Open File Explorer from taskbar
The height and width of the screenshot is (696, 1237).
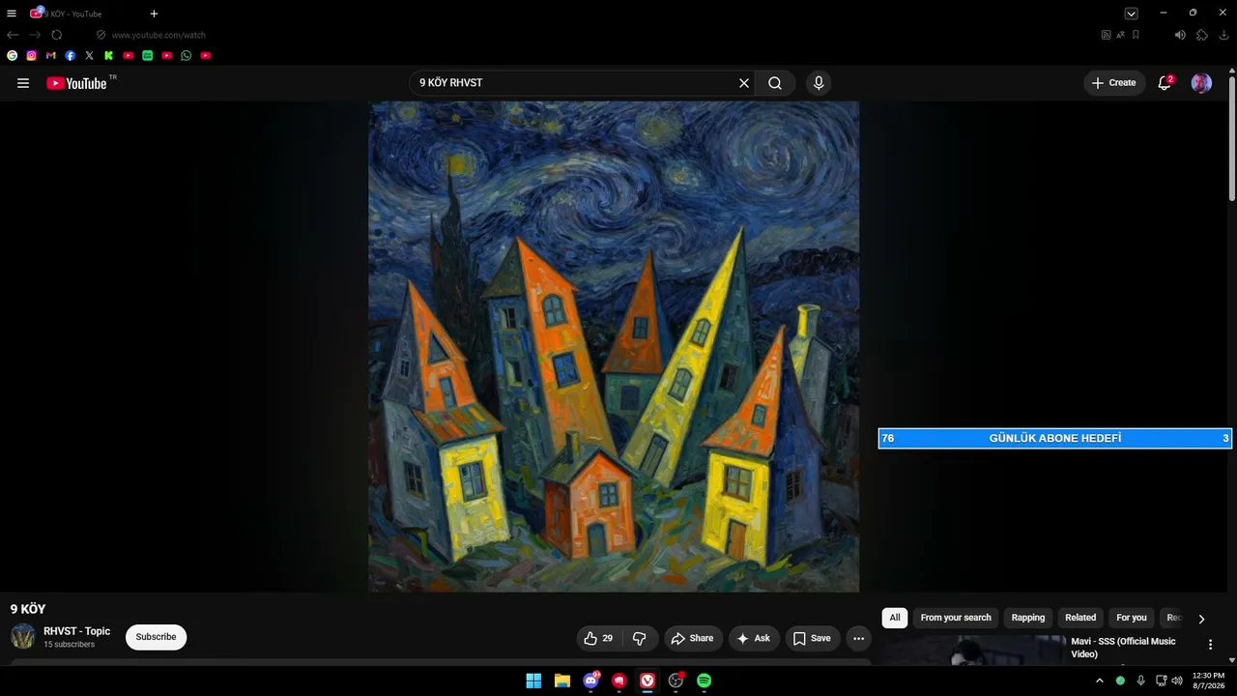(562, 681)
